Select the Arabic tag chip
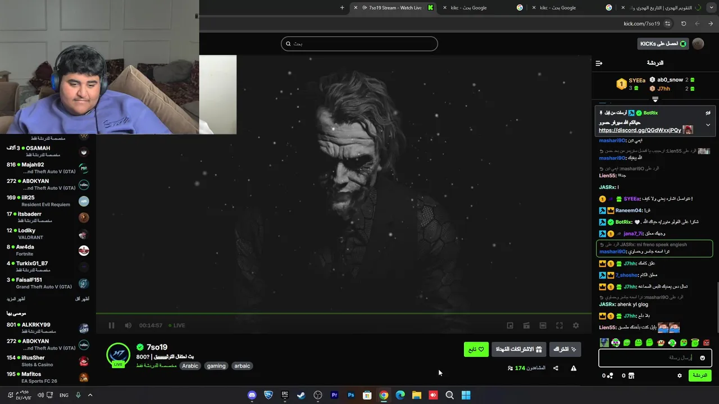Screen dimensions: 719x404 point(190,366)
